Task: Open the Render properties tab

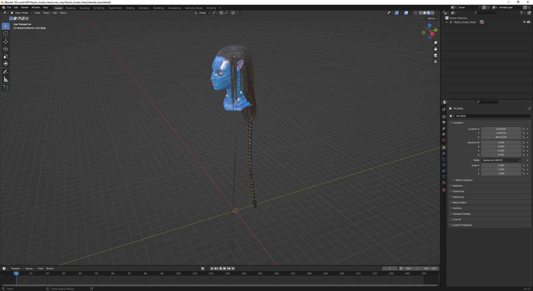Action: [x=444, y=117]
